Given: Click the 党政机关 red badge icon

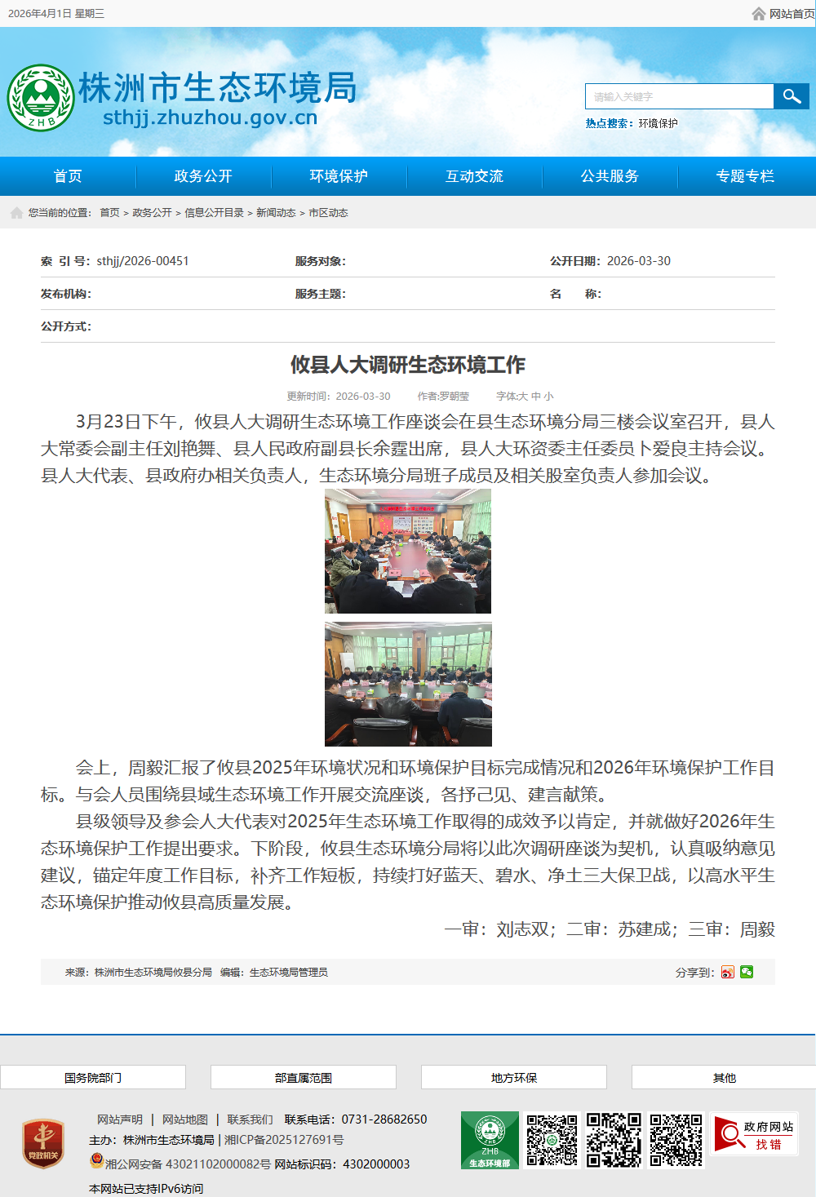Looking at the screenshot, I should (x=43, y=1143).
